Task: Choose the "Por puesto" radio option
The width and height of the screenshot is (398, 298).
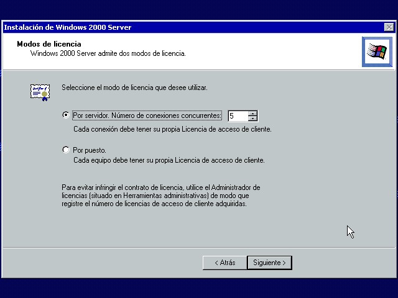Action: click(x=66, y=150)
